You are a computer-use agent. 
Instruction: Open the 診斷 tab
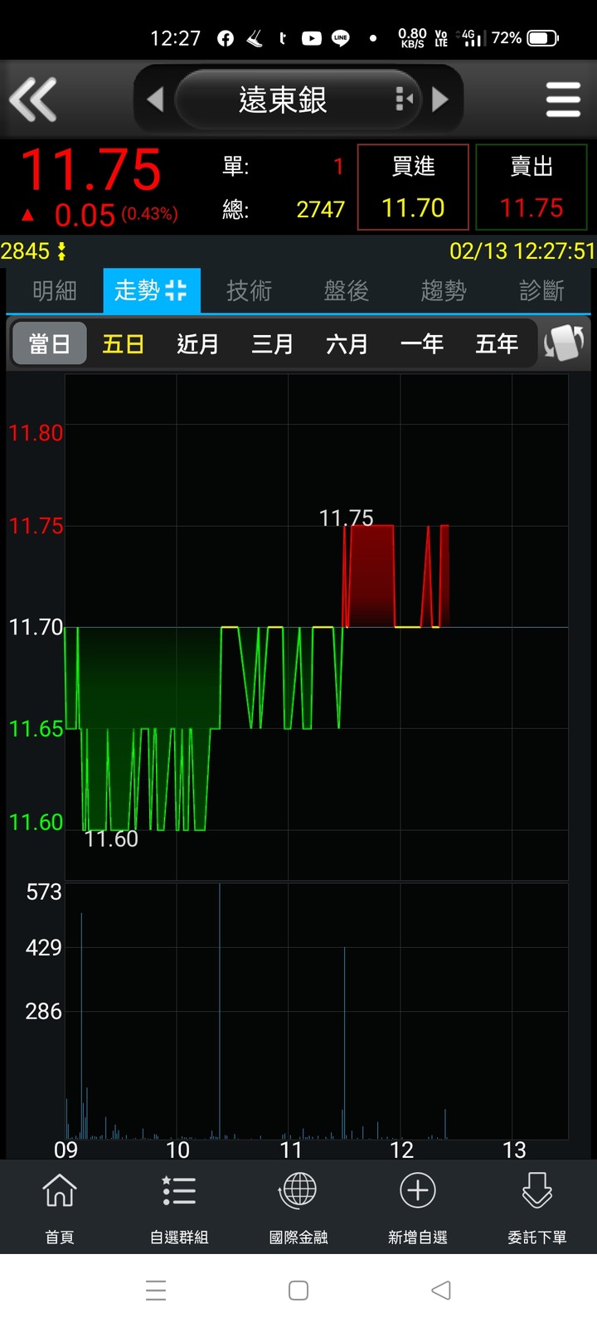[x=541, y=290]
